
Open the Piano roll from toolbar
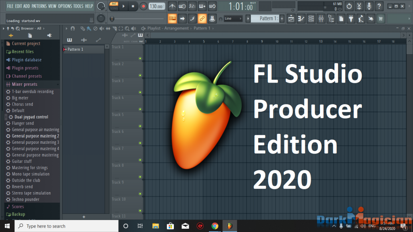pos(301,19)
